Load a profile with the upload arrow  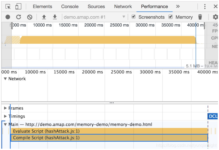click(44, 17)
